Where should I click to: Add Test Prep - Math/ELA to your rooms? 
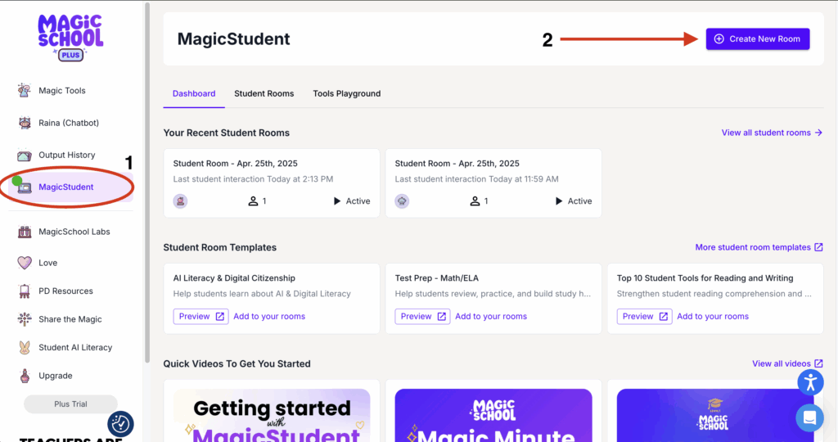click(491, 317)
